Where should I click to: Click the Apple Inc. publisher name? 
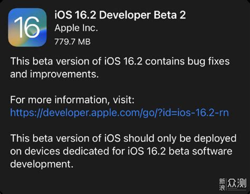76,29
